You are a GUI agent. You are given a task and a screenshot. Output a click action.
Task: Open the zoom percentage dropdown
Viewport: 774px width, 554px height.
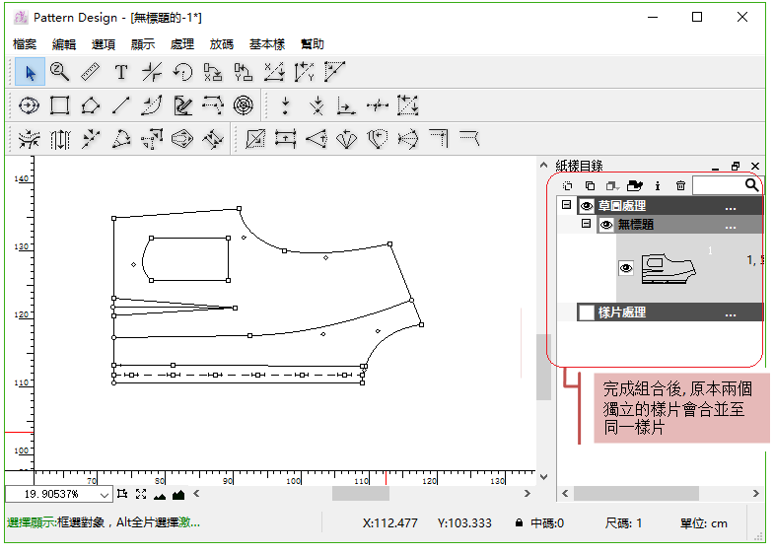105,495
